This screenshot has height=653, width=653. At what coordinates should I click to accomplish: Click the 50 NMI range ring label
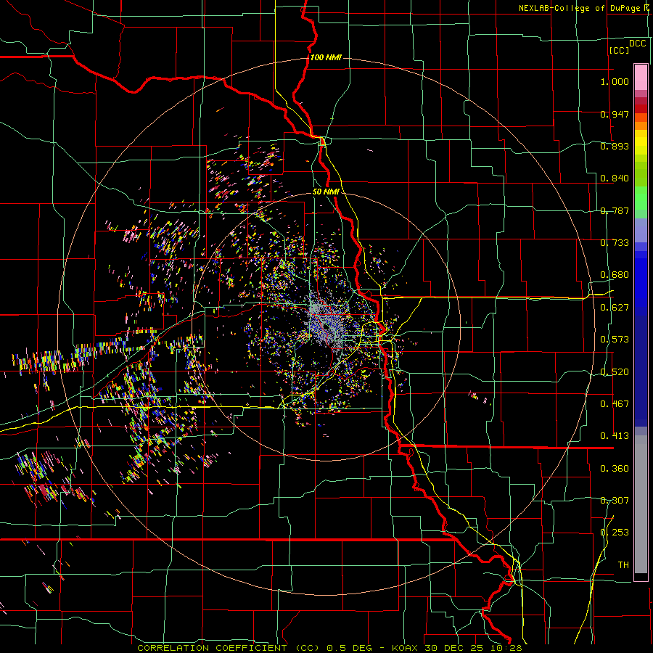pos(326,192)
